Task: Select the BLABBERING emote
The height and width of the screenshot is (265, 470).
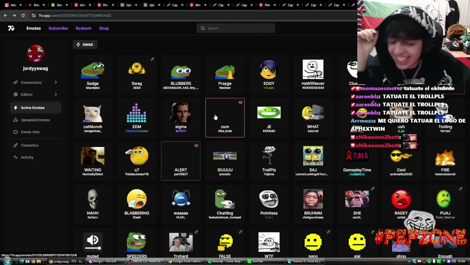Action: [x=137, y=204]
